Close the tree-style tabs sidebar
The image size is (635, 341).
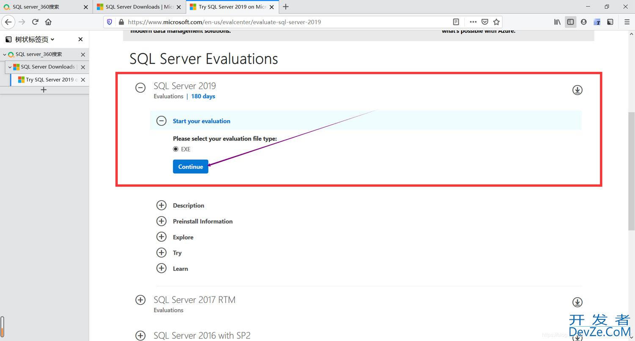[x=80, y=39]
